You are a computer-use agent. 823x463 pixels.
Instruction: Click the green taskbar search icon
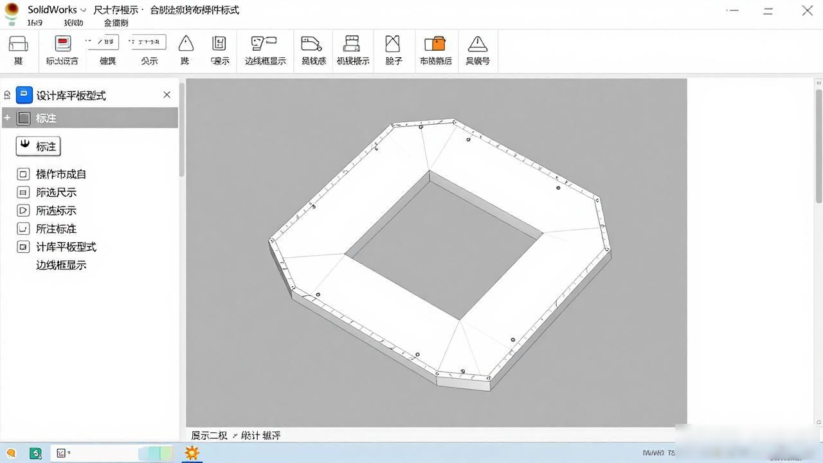[x=36, y=453]
